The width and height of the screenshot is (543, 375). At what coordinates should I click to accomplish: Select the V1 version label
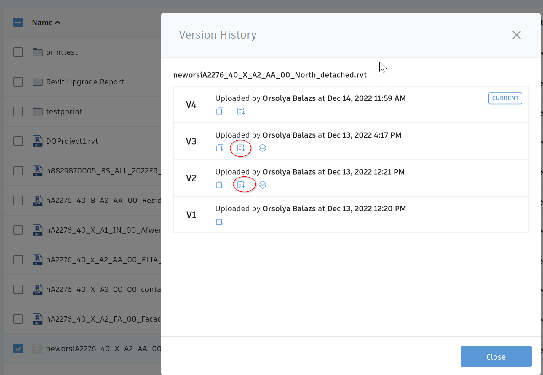click(x=191, y=215)
